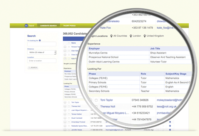Open the Jennifer Hesse candidate link
Image resolution: width=199 pixels, height=136 pixels.
[77, 130]
